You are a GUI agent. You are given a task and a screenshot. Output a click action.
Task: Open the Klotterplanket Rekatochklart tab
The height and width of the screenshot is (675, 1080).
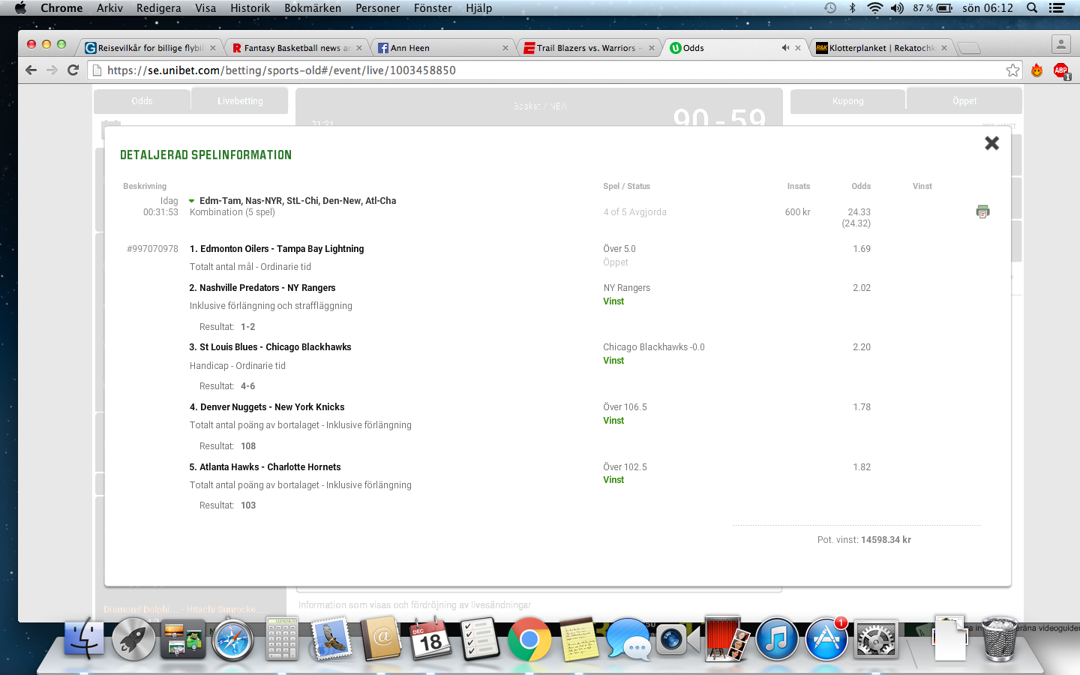tap(881, 48)
